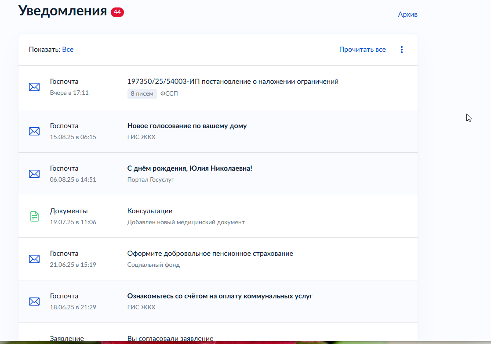This screenshot has width=491, height=344.
Task: Click envelope icon of пенсионное страхование row
Action: pyautogui.click(x=34, y=259)
